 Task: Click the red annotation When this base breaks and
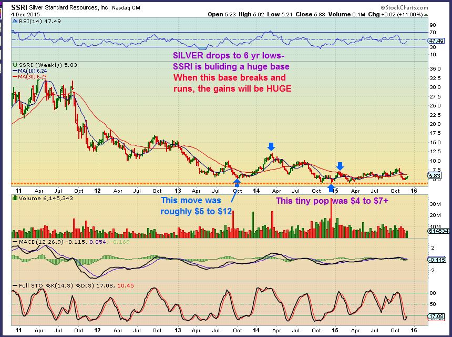pyautogui.click(x=230, y=78)
